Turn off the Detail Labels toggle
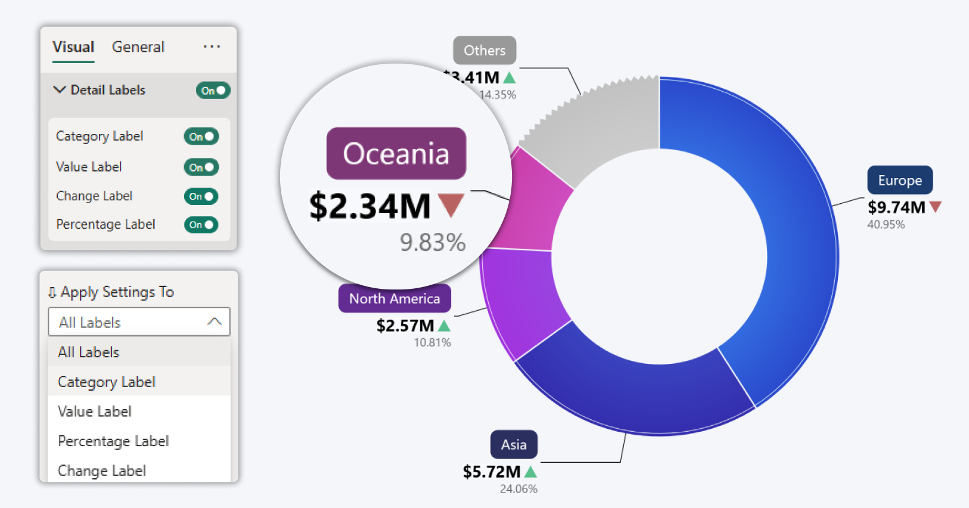This screenshot has width=969, height=508. [x=213, y=91]
